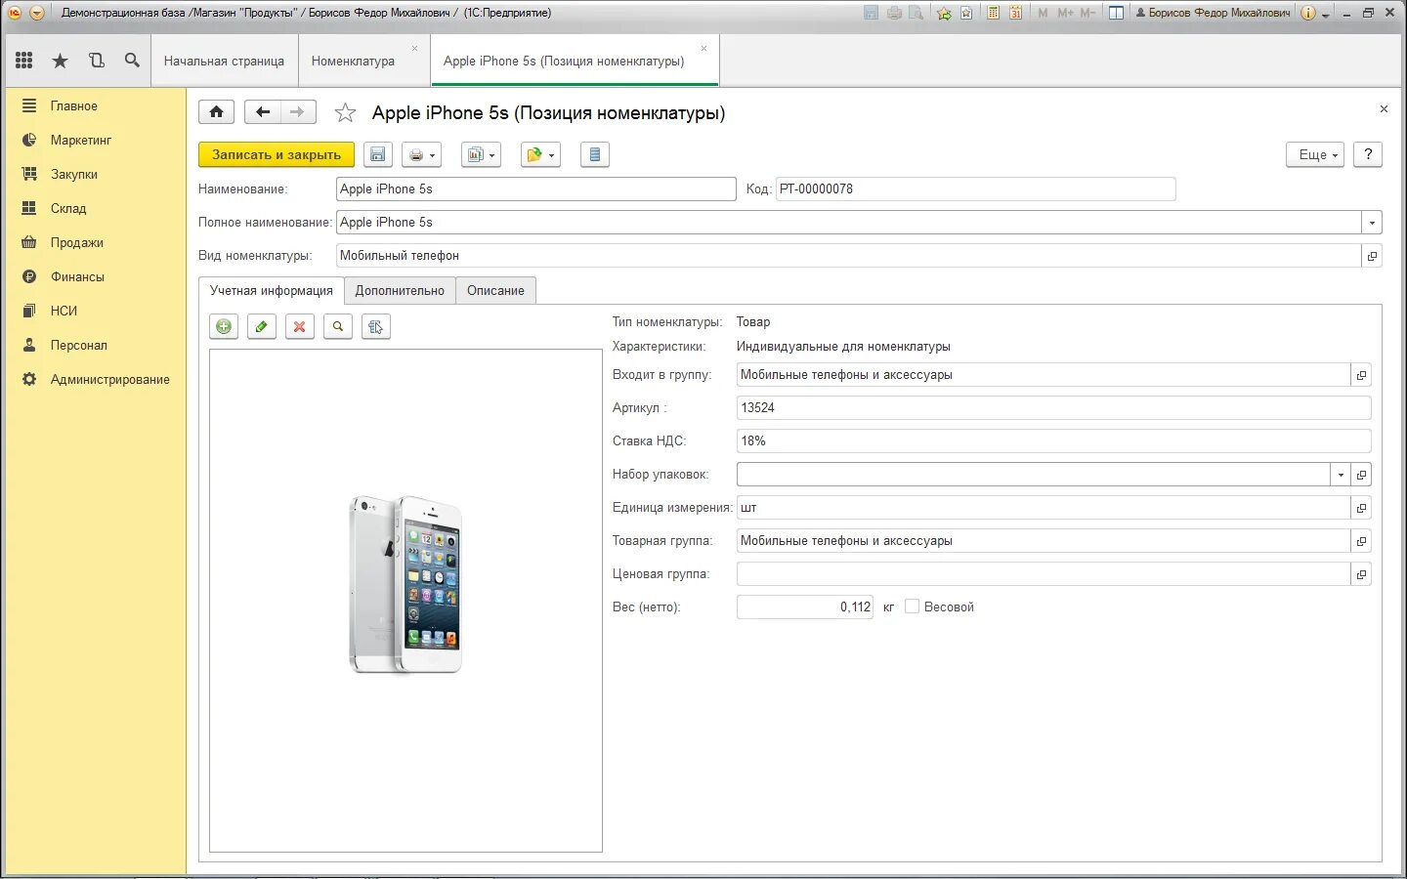Open the create-based-on dropdown button
Image resolution: width=1407 pixels, height=879 pixels.
[x=540, y=154]
